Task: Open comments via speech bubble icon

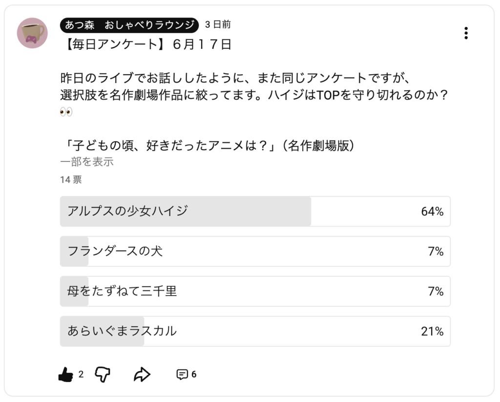Action: 182,374
